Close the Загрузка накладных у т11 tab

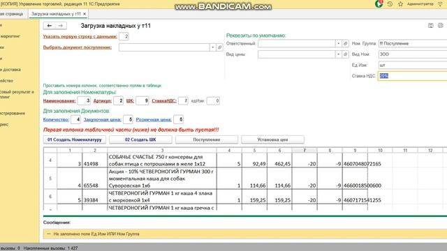pos(85,14)
